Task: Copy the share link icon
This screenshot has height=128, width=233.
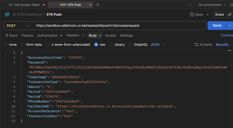Action: [x=230, y=15]
